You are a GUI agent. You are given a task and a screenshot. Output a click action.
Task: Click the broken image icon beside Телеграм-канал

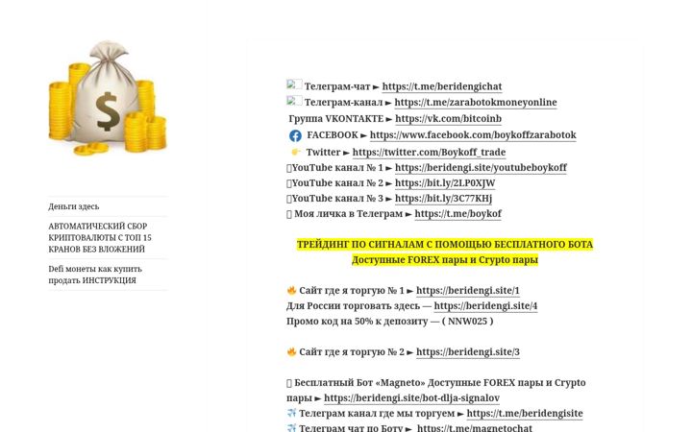[294, 101]
